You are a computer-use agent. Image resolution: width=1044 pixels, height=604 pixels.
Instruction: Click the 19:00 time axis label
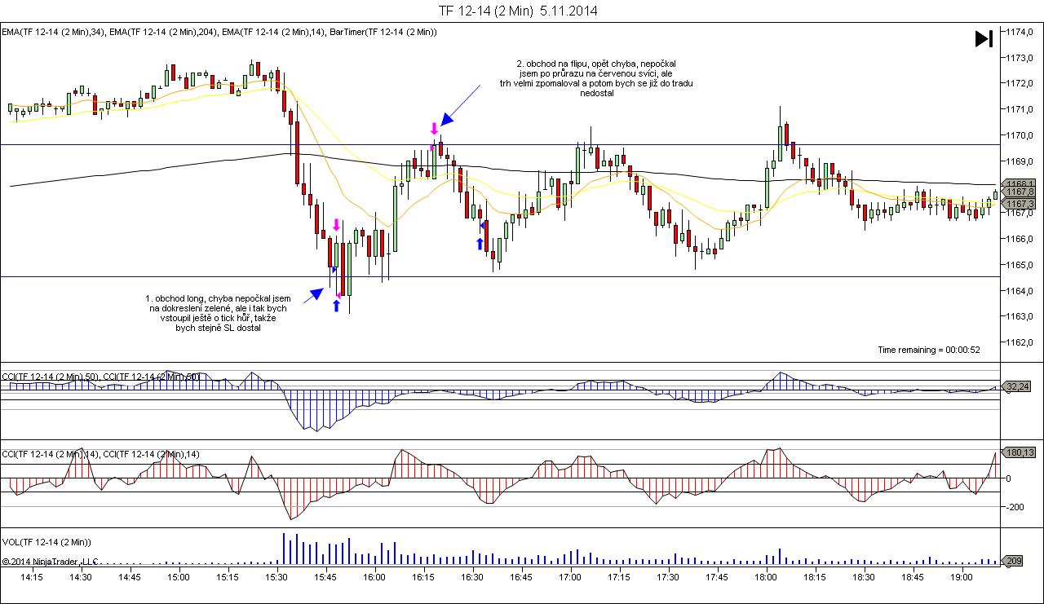(x=962, y=577)
